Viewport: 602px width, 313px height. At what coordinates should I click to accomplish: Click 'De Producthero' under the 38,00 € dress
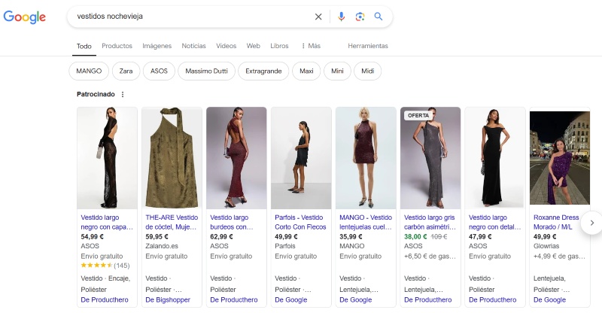coord(427,300)
